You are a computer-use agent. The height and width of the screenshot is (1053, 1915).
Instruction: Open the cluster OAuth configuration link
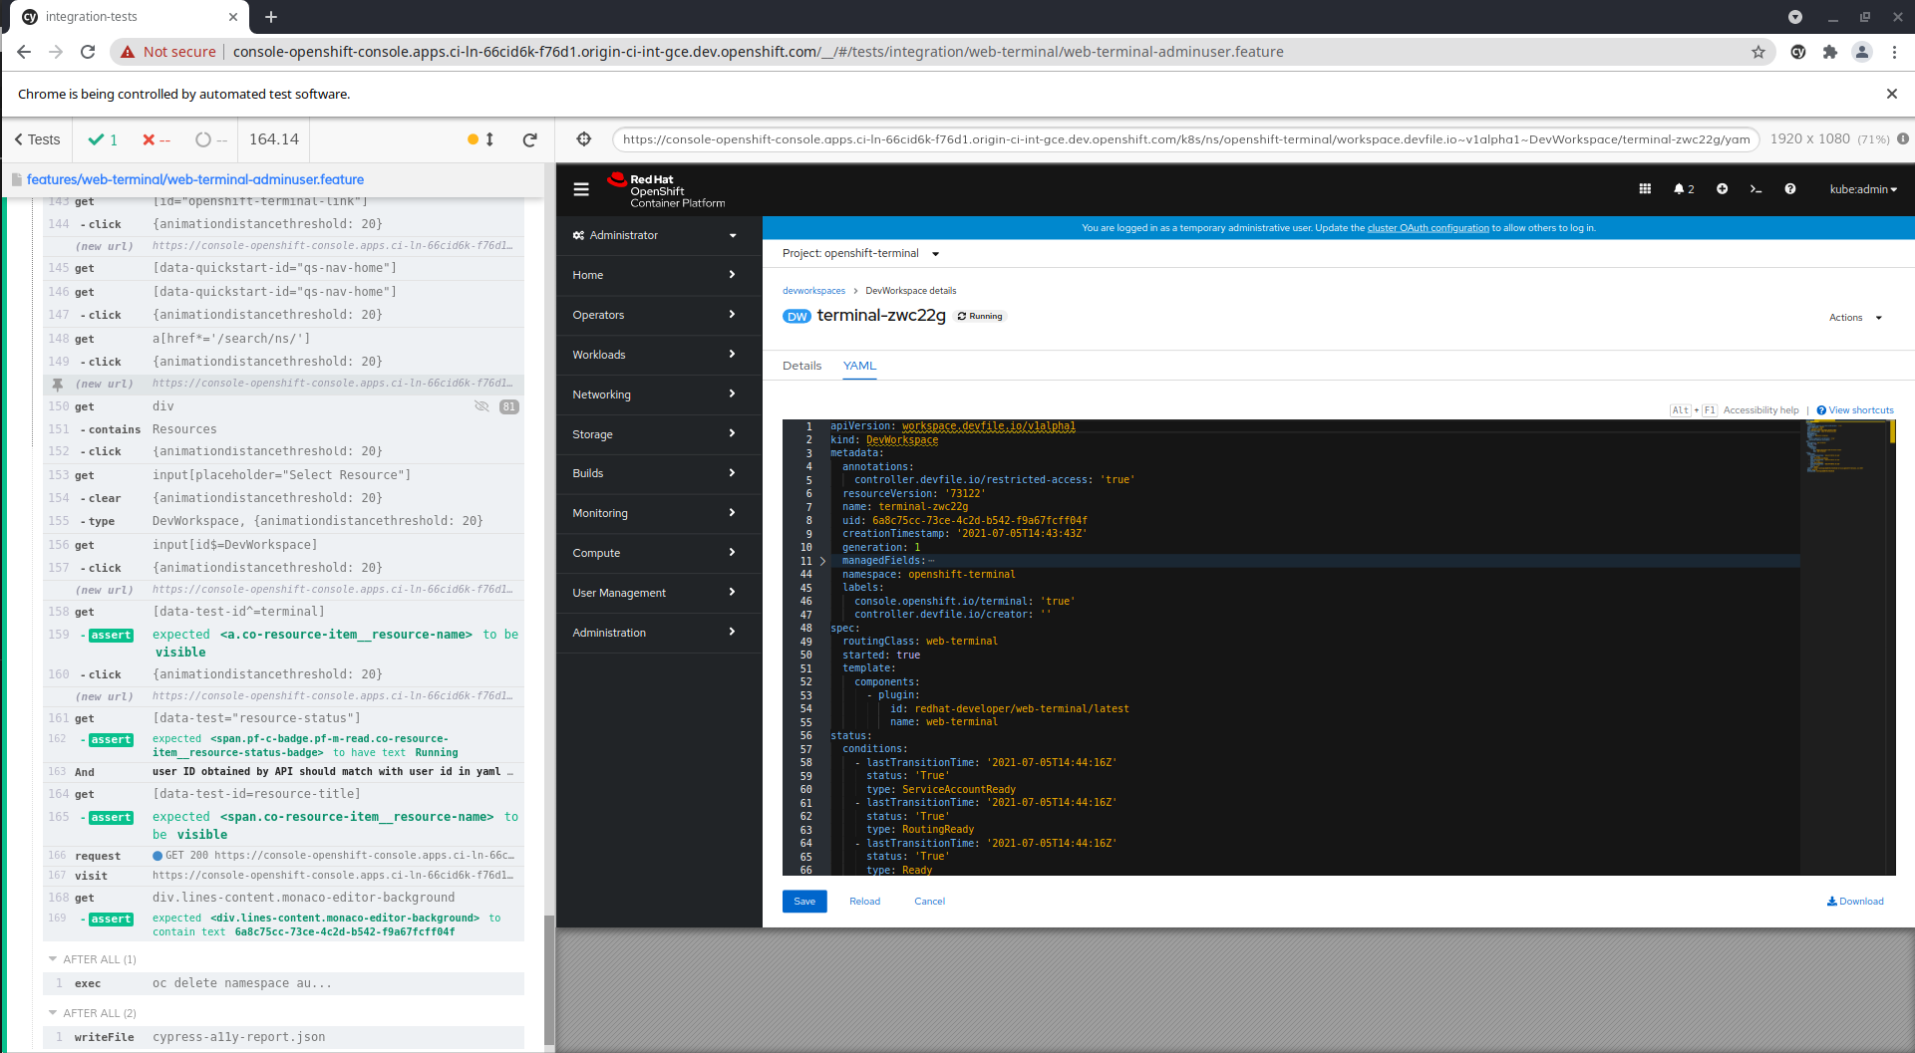(x=1428, y=228)
